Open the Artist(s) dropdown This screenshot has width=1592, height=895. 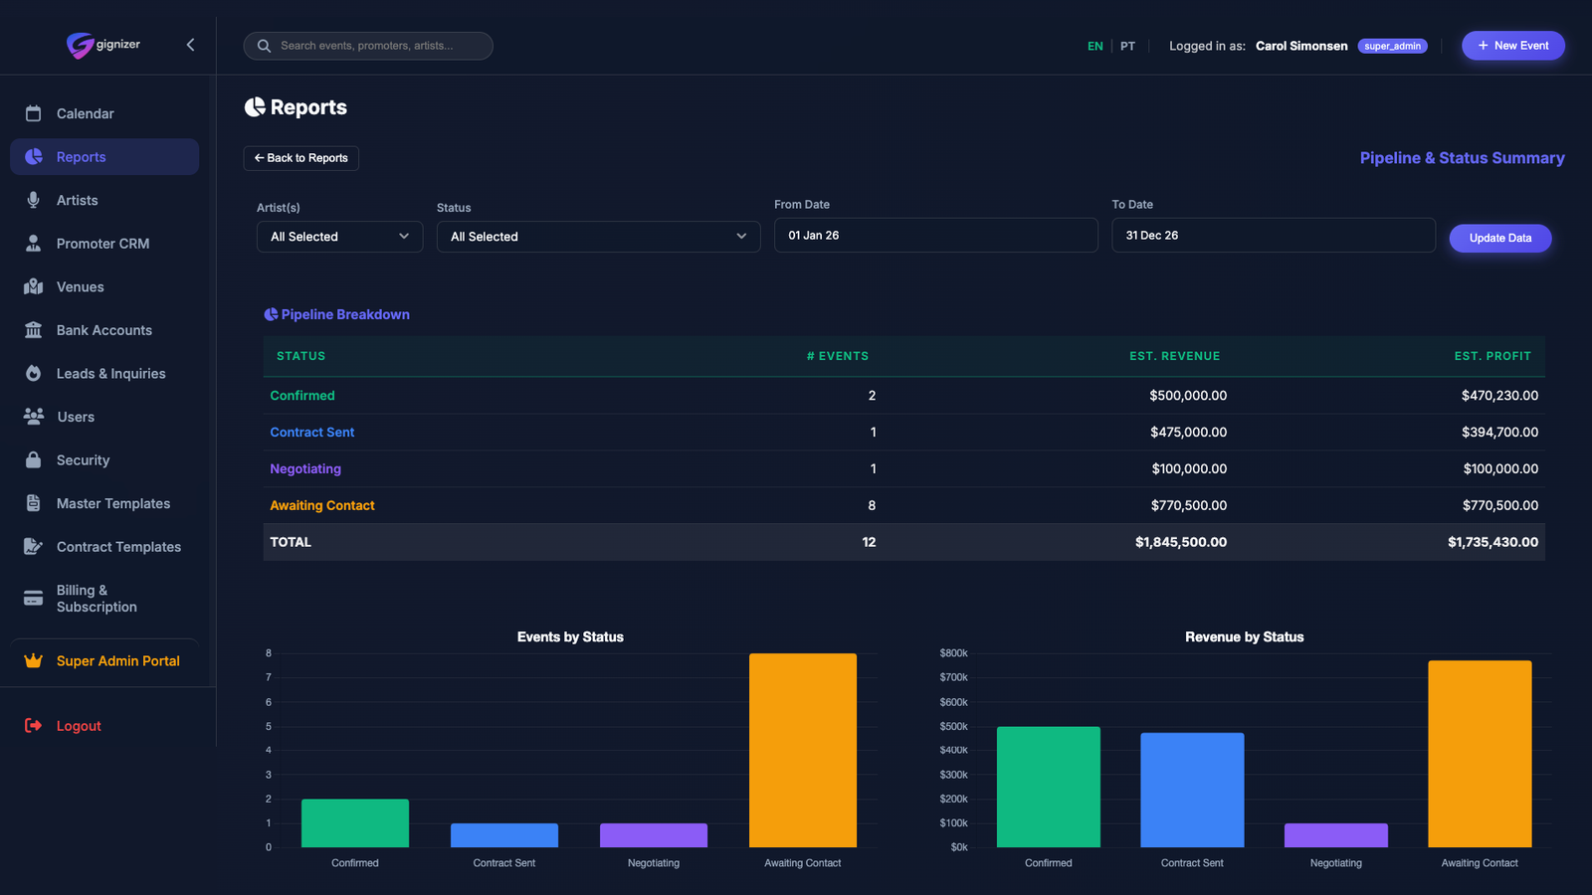pyautogui.click(x=339, y=237)
